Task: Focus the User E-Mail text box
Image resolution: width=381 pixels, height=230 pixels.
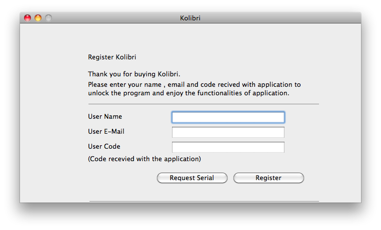Action: pos(228,132)
